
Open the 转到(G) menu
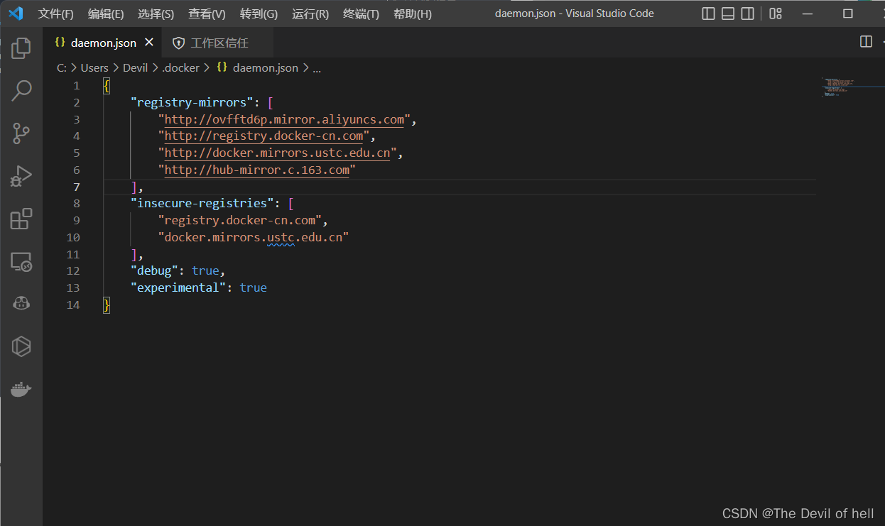click(259, 14)
